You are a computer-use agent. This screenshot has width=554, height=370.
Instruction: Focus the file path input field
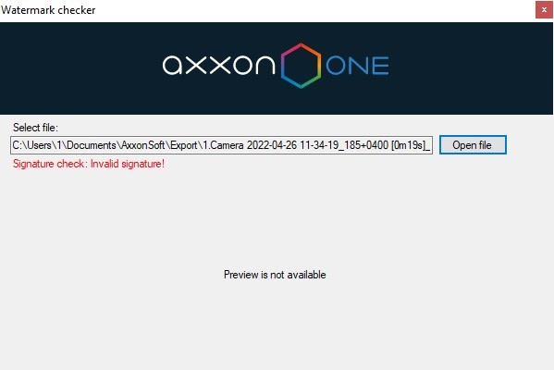pyautogui.click(x=222, y=145)
